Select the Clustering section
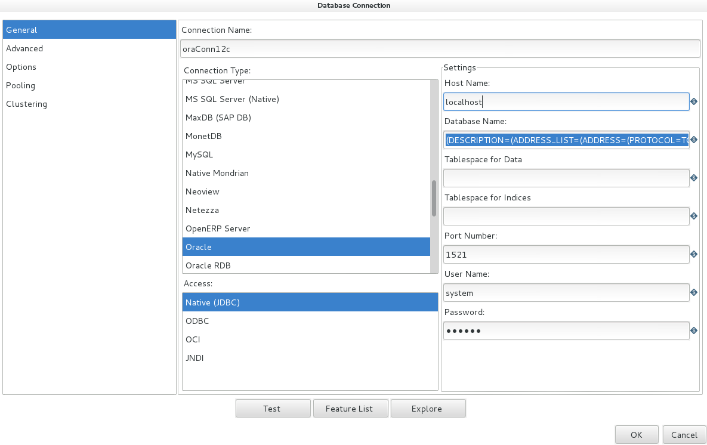This screenshot has height=445, width=707. [26, 104]
